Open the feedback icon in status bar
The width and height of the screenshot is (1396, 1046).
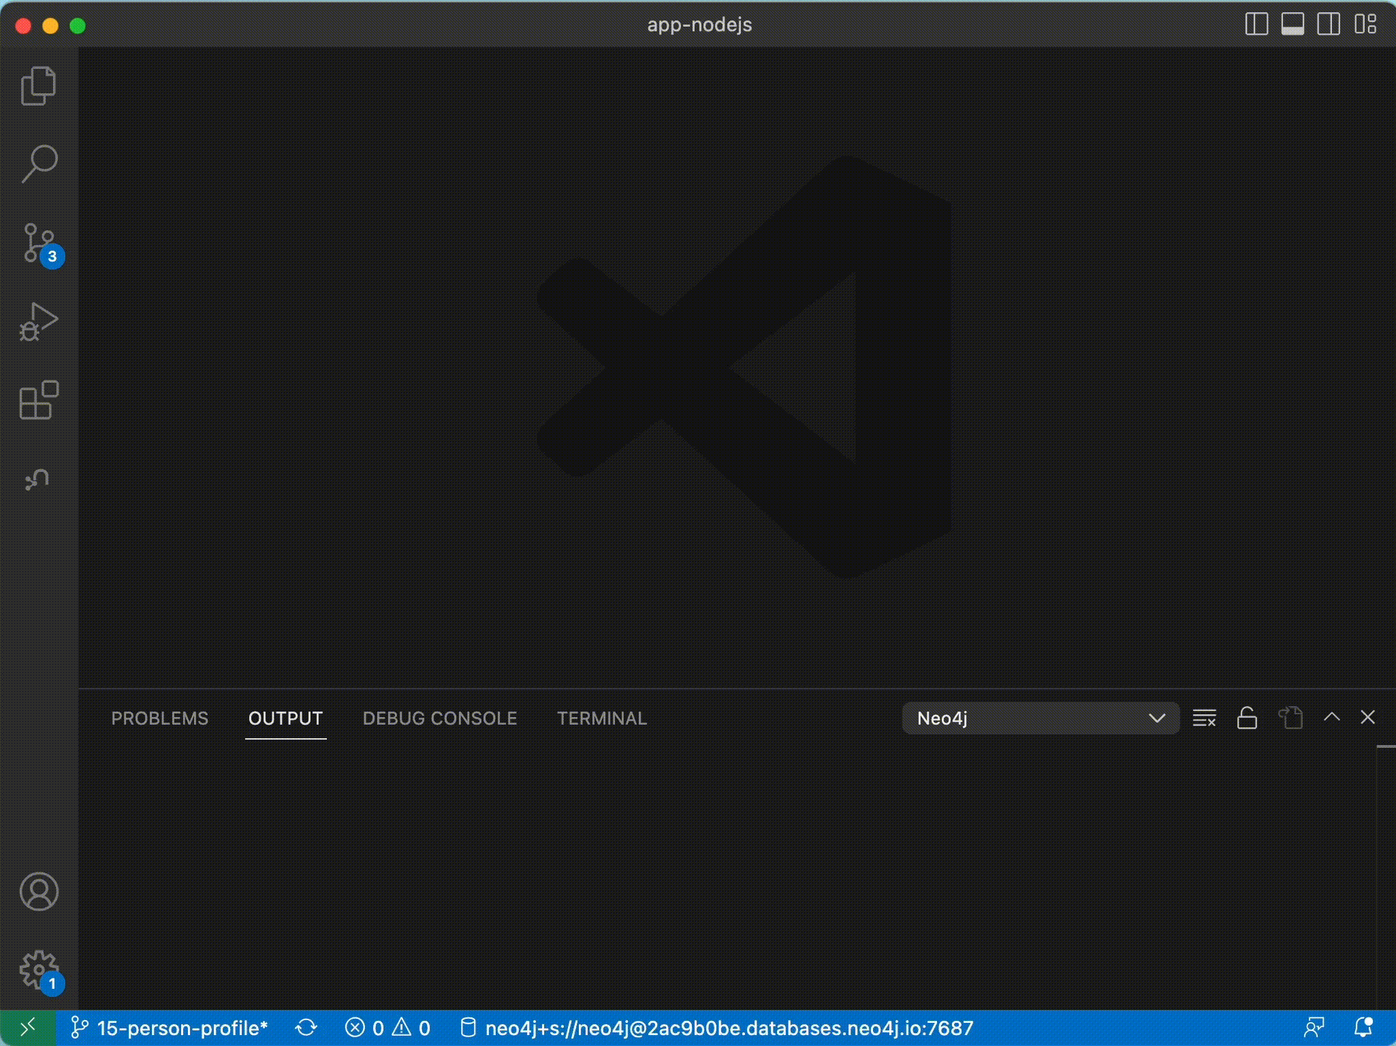(x=1314, y=1028)
